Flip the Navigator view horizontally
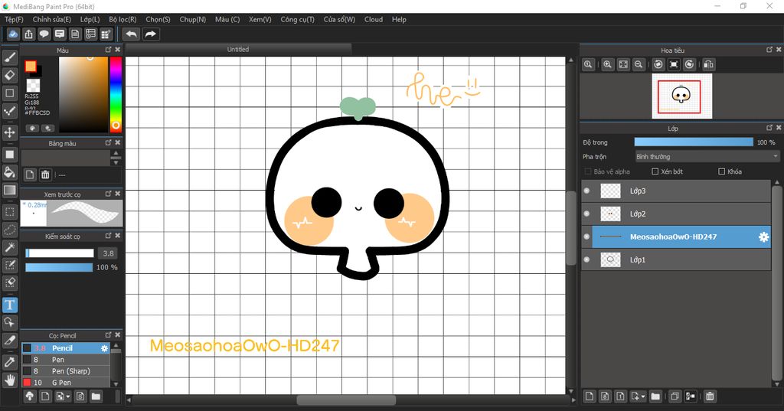Image resolution: width=784 pixels, height=411 pixels. (x=708, y=64)
